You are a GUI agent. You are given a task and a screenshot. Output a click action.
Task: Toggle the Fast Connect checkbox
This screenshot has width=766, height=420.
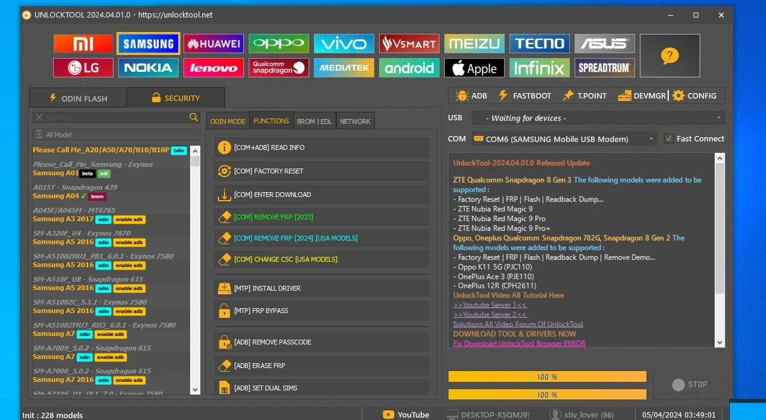668,138
